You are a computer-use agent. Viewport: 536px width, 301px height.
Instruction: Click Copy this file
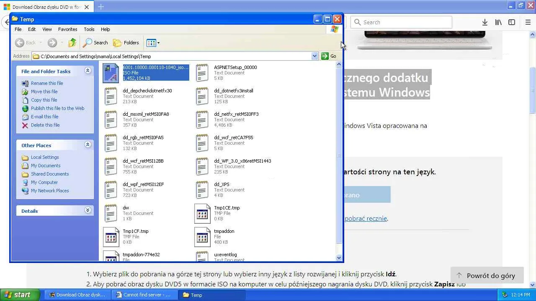44,100
